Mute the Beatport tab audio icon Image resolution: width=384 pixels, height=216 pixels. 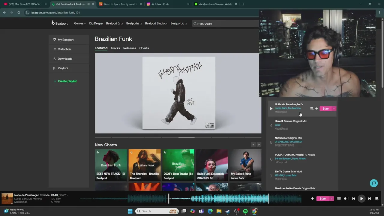click(88, 4)
